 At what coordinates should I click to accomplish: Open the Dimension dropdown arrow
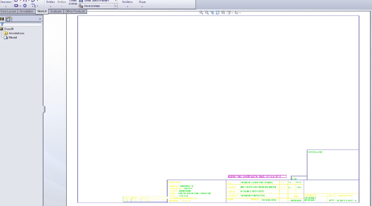(x=6, y=7)
